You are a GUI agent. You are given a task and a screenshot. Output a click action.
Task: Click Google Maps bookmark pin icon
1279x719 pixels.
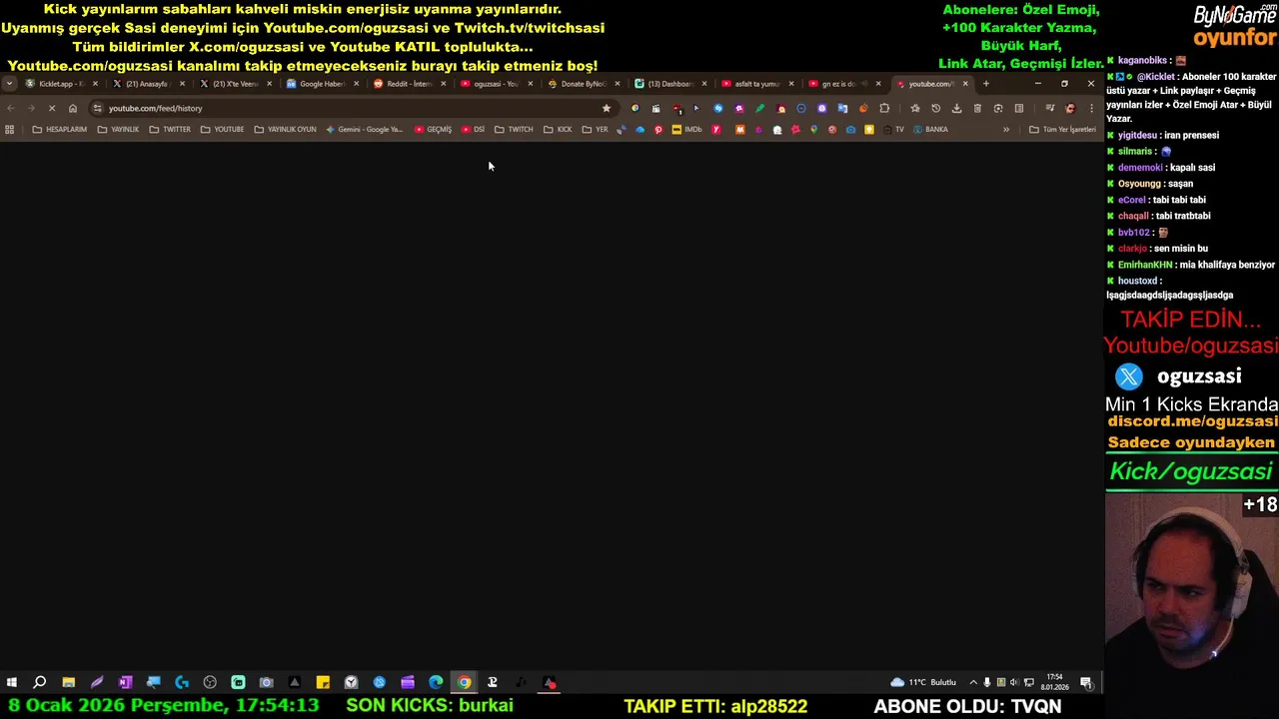click(813, 129)
